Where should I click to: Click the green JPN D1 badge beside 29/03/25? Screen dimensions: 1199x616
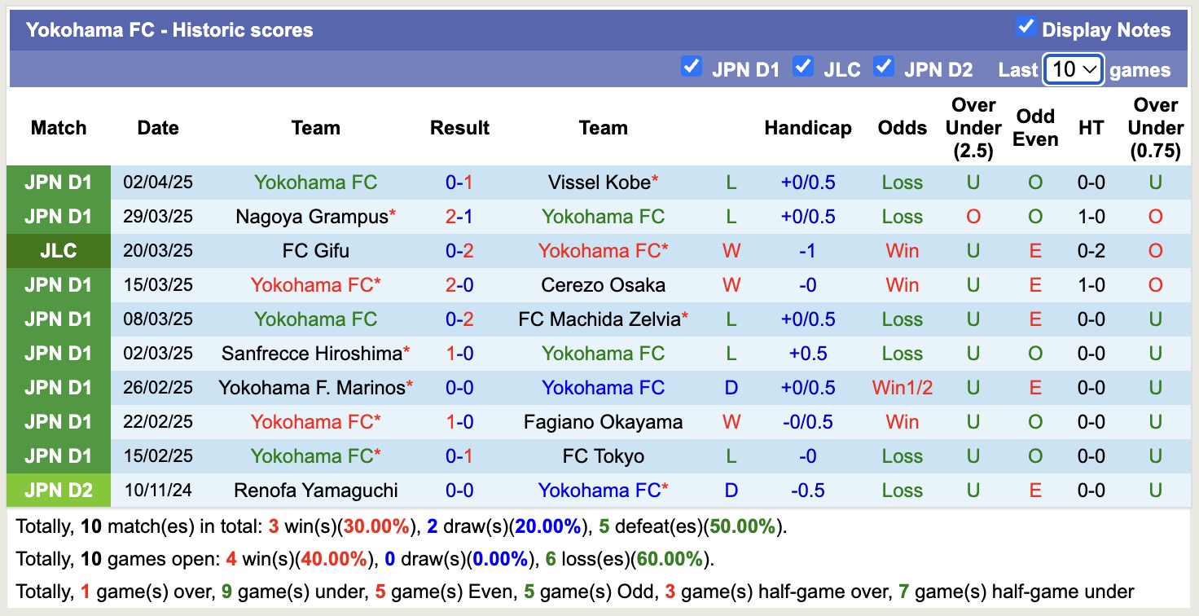pos(58,217)
